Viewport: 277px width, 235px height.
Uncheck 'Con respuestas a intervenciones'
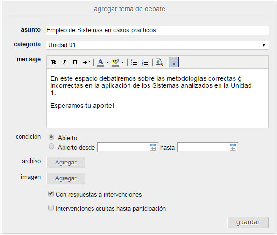pos(51,194)
